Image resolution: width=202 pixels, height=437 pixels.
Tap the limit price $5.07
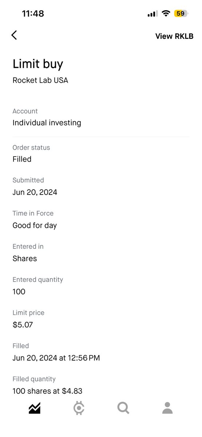click(x=23, y=325)
